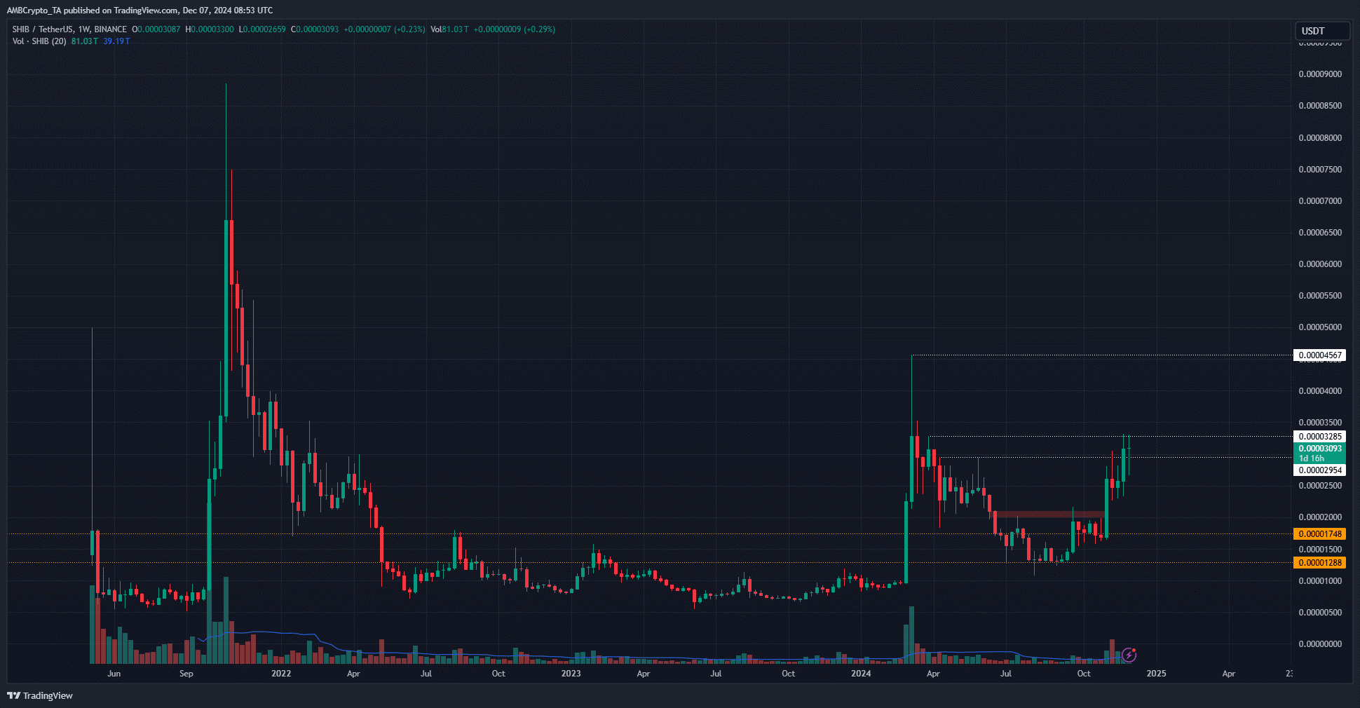Click the Vol 81.03T value in header
Viewport: 1360px width, 708px height.
pyautogui.click(x=449, y=29)
